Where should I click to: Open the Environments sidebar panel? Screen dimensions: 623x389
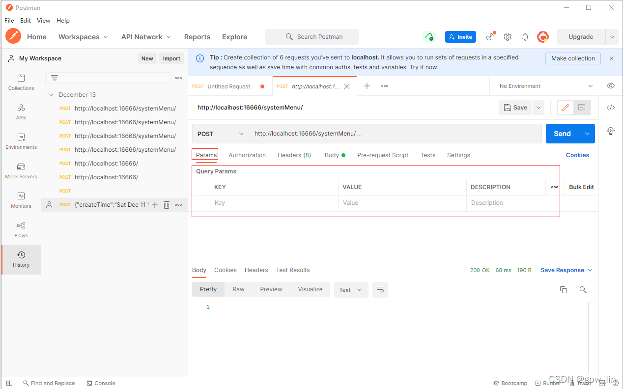click(x=21, y=141)
